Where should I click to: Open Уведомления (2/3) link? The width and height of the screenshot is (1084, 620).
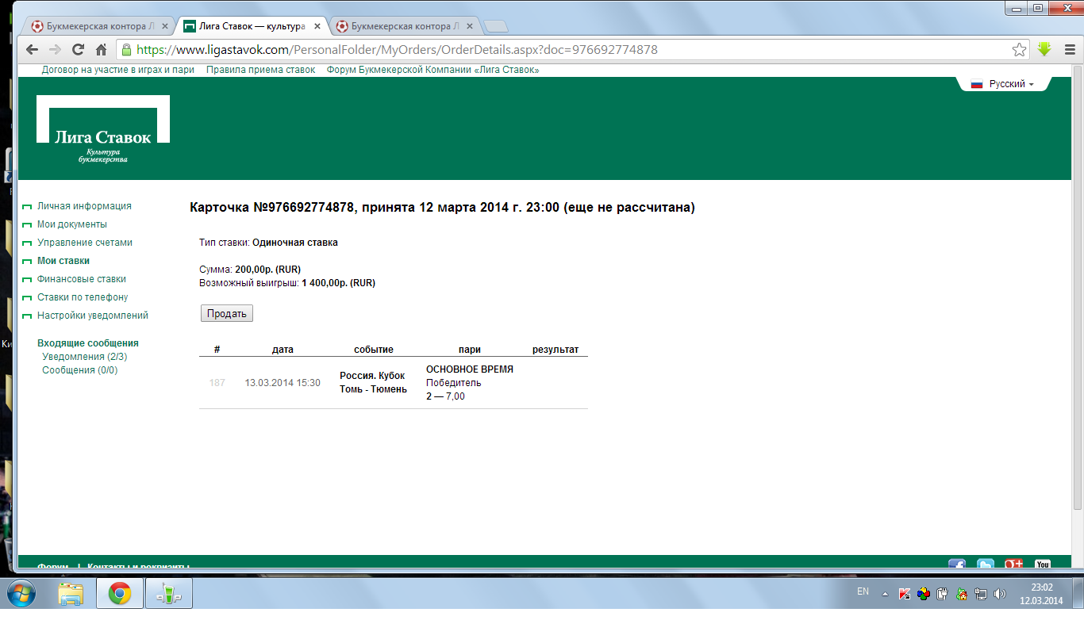pyautogui.click(x=85, y=357)
